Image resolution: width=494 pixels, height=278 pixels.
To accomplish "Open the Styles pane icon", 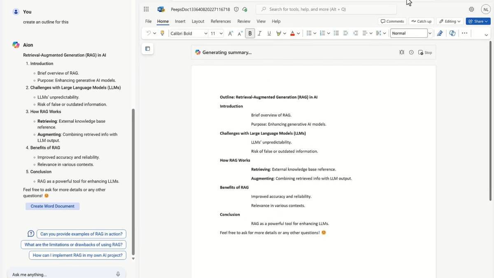I will click(x=440, y=33).
